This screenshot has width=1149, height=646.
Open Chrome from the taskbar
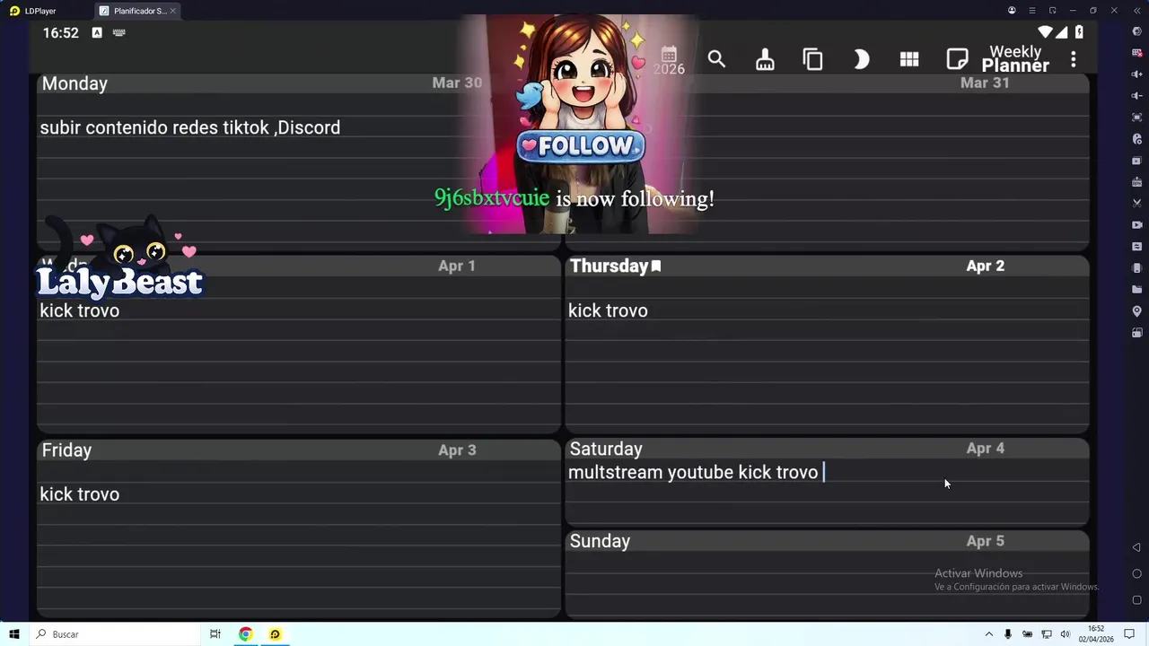point(245,634)
